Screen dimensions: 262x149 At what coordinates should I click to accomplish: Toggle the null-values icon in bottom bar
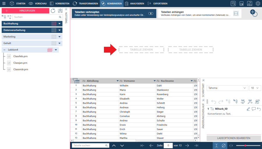(x=224, y=146)
